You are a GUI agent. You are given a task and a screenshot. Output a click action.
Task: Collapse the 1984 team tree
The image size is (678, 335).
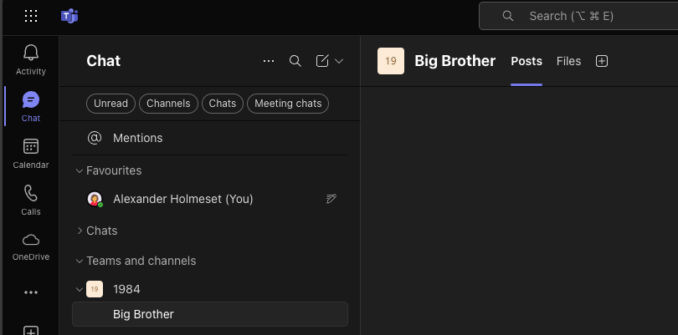80,289
